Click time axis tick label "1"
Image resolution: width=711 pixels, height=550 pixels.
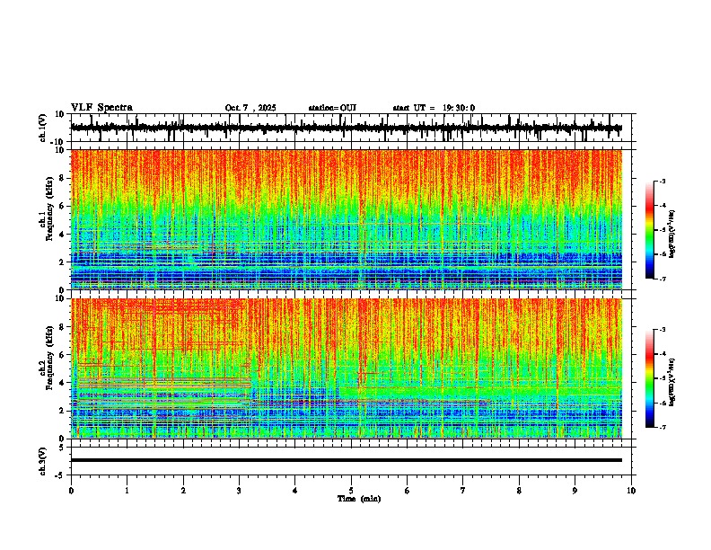tap(127, 491)
